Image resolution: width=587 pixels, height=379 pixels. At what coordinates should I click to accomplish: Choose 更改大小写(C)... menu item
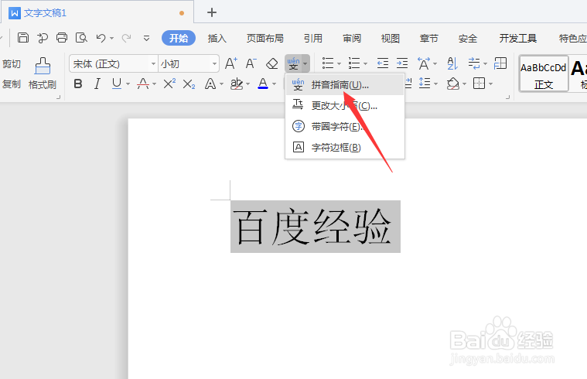[345, 106]
